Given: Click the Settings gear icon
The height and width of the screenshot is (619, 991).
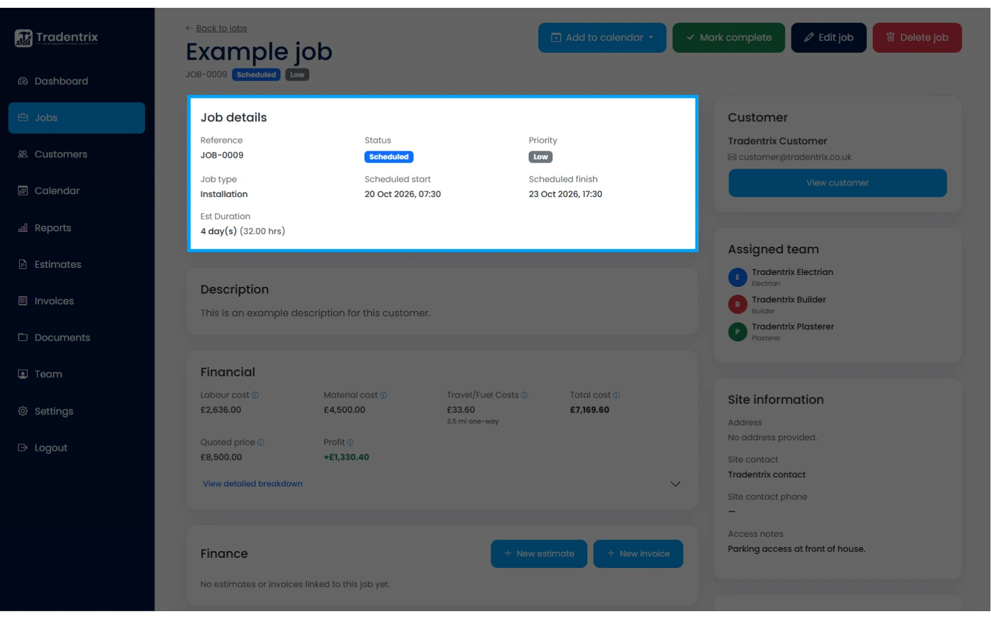Looking at the screenshot, I should coord(23,412).
